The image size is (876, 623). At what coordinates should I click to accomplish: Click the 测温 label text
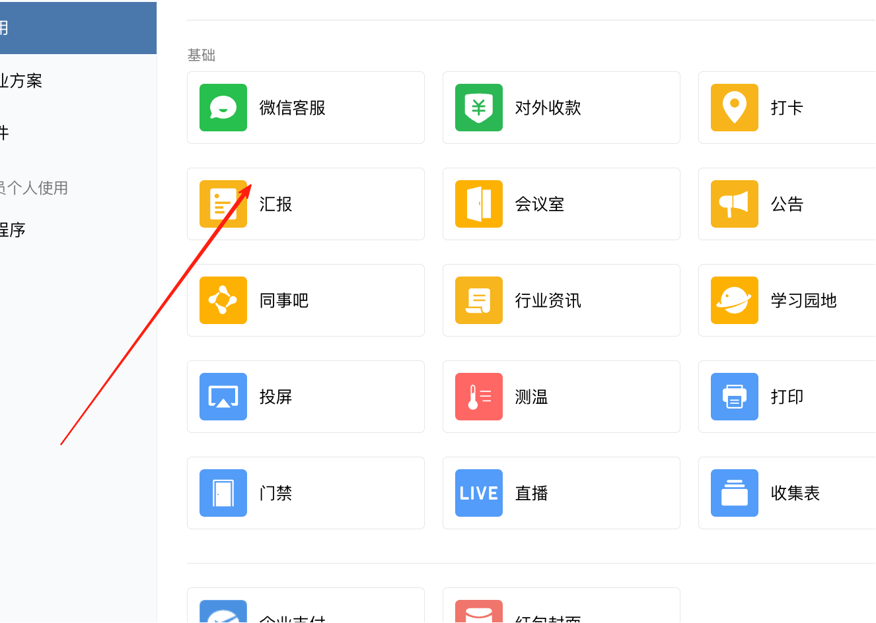coord(531,397)
